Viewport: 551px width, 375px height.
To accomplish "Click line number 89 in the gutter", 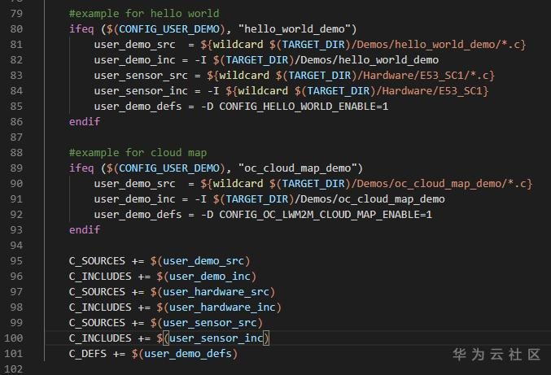I will pos(16,168).
